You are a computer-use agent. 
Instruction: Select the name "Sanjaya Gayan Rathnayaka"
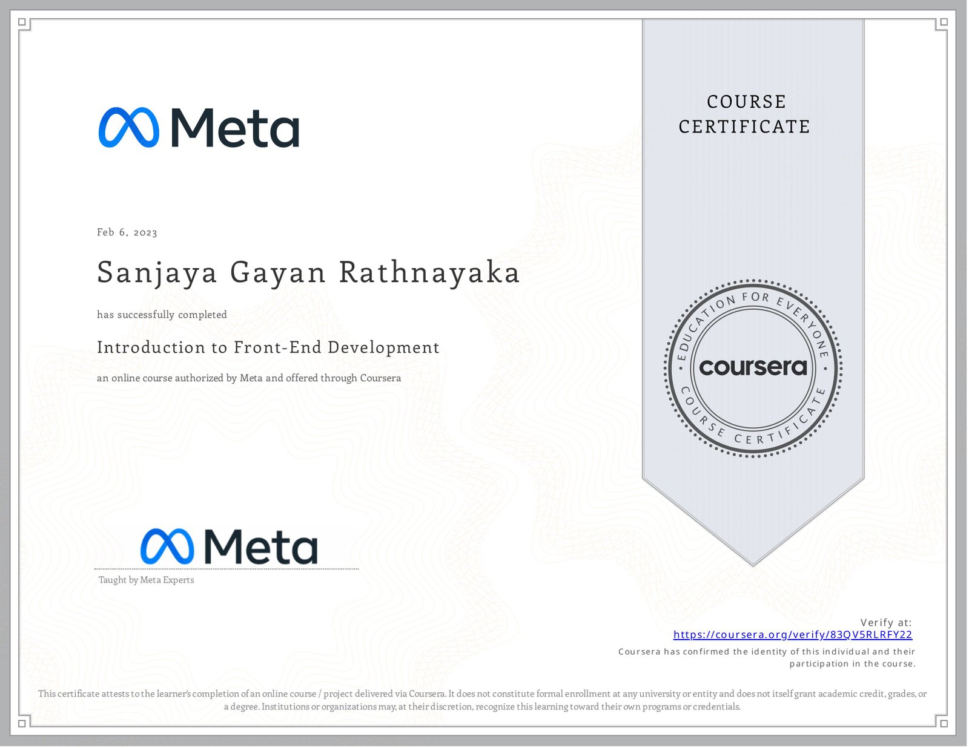coord(308,273)
